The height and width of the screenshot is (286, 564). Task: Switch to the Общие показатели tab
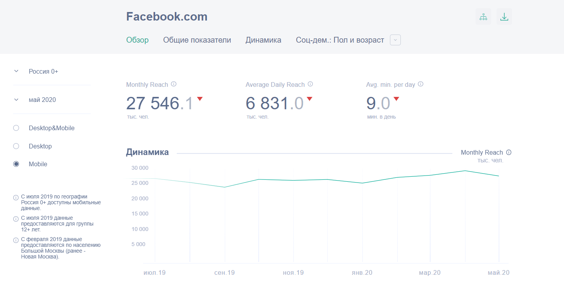click(197, 40)
